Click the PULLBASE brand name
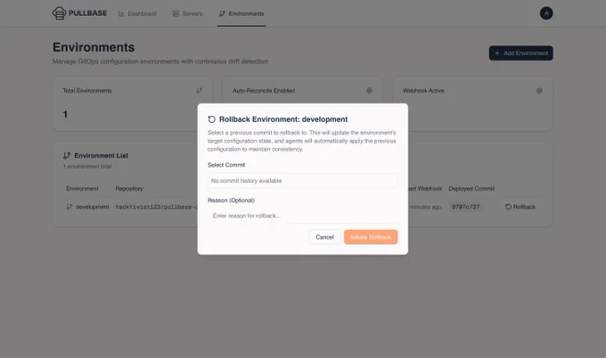The height and width of the screenshot is (358, 606). click(x=87, y=13)
